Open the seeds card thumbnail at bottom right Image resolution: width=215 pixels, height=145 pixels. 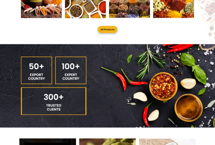coord(167,142)
